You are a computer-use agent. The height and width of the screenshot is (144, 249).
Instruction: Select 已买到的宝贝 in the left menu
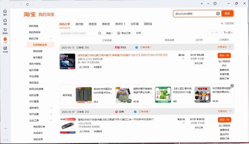pos(40,45)
